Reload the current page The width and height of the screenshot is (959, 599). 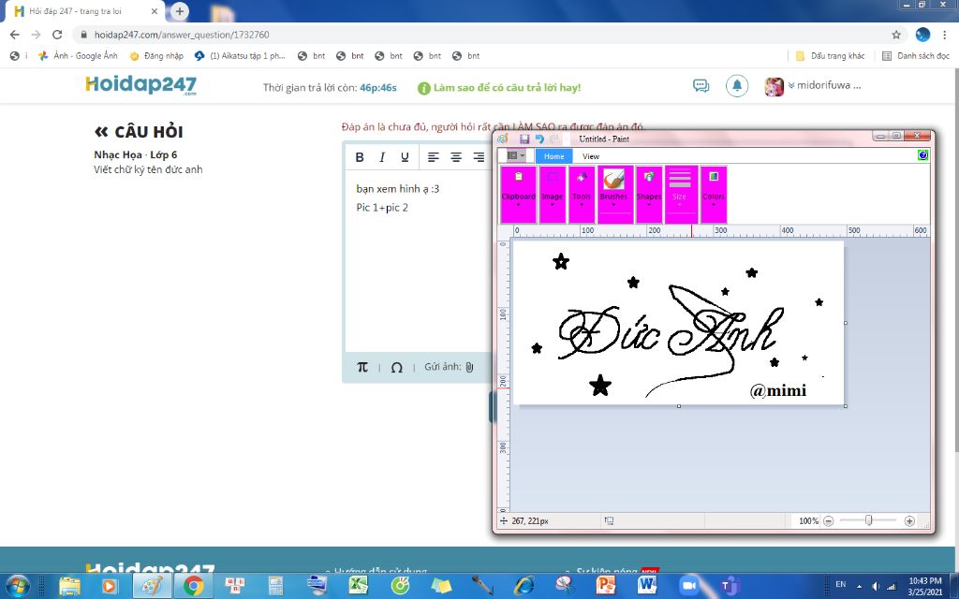(x=57, y=35)
